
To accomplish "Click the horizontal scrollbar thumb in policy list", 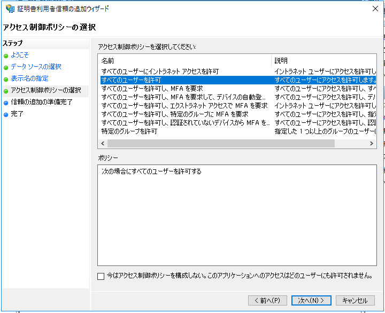I will coord(221,144).
